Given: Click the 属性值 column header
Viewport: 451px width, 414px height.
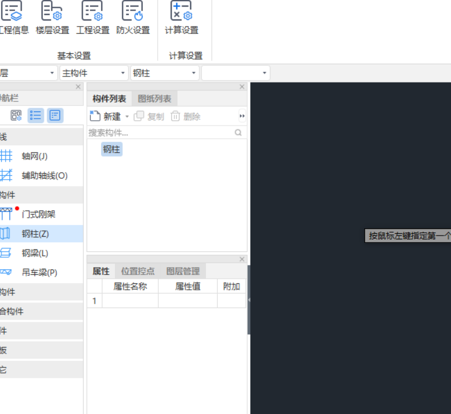Looking at the screenshot, I should [x=188, y=286].
